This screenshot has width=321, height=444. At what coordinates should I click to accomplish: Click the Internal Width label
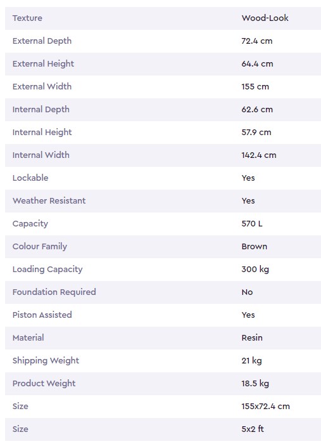click(x=41, y=155)
